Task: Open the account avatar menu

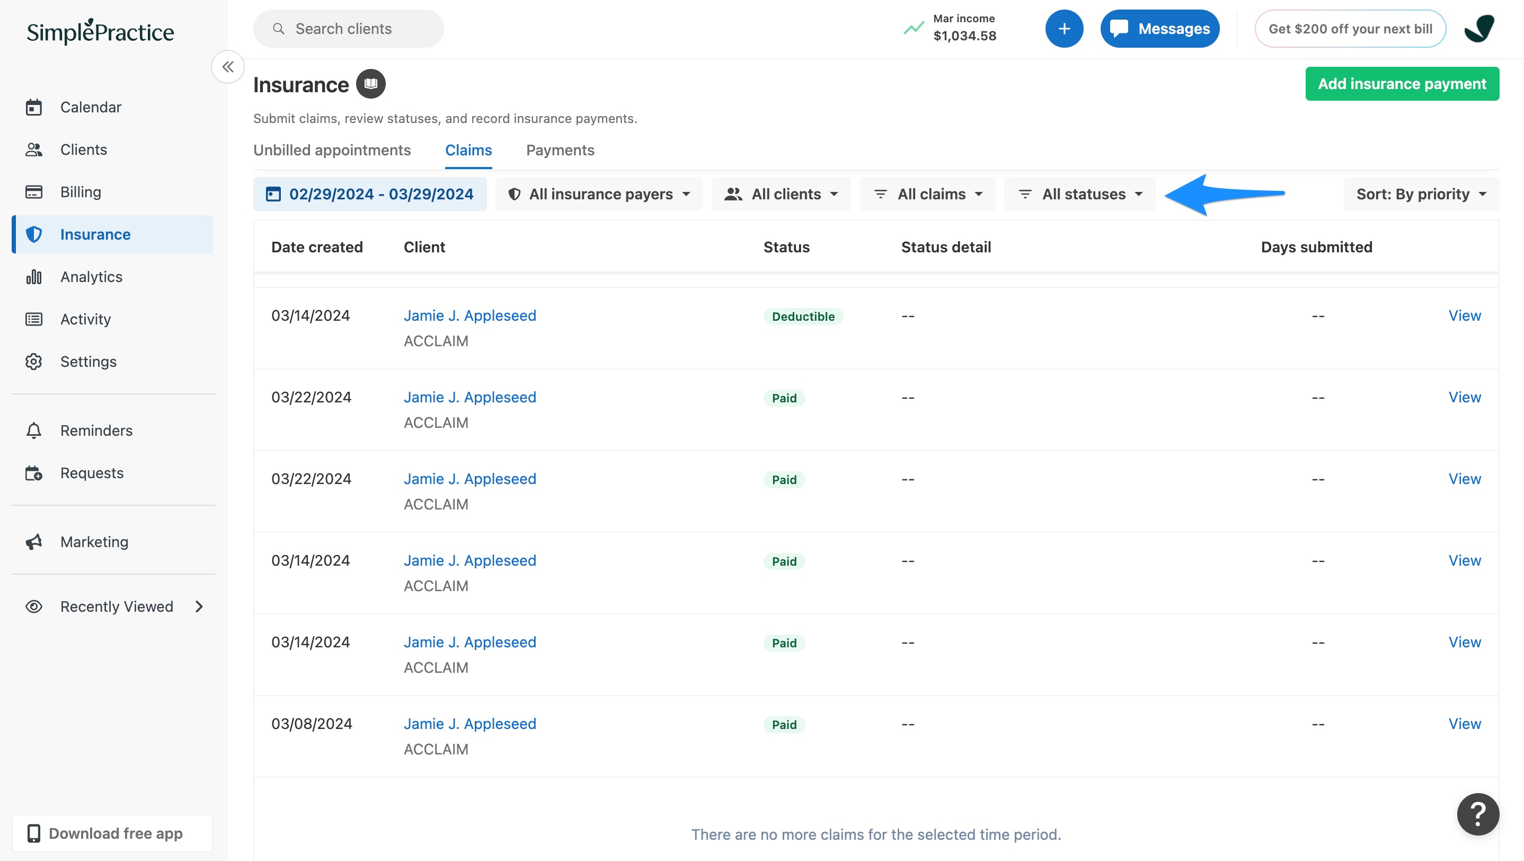Action: point(1479,29)
